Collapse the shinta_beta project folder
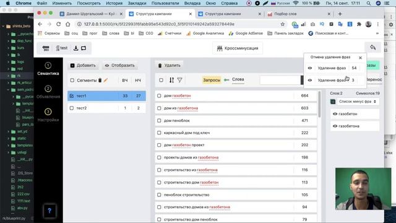This screenshot has width=396, height=223. (x=3, y=26)
